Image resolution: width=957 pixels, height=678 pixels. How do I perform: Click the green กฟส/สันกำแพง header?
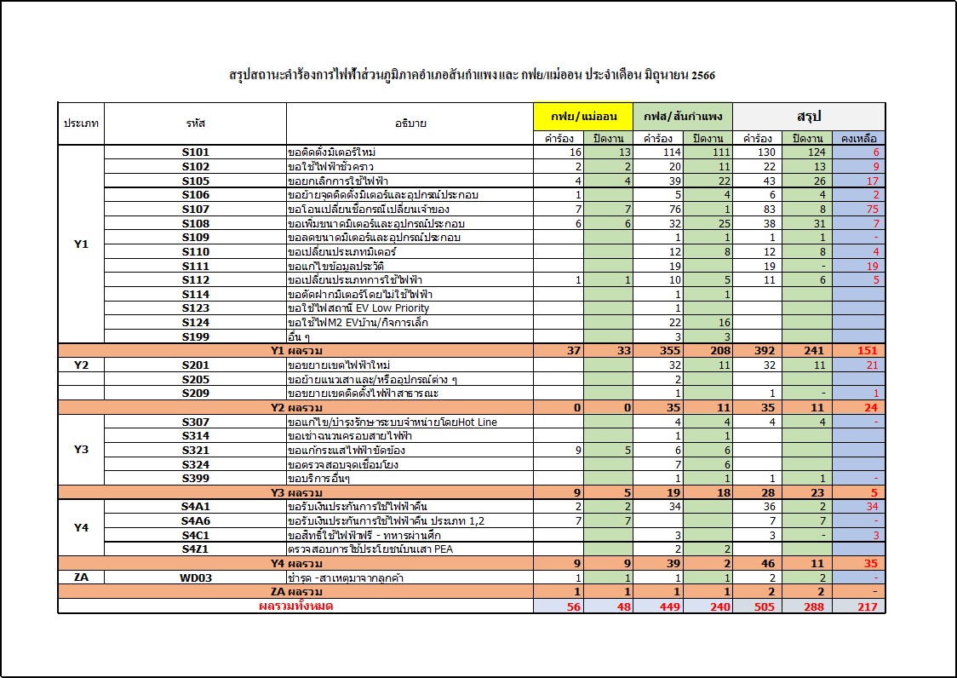coord(683,117)
